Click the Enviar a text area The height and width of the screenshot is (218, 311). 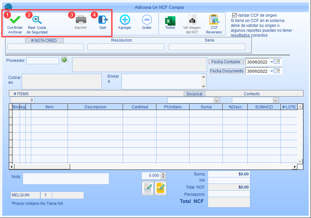pos(162,82)
